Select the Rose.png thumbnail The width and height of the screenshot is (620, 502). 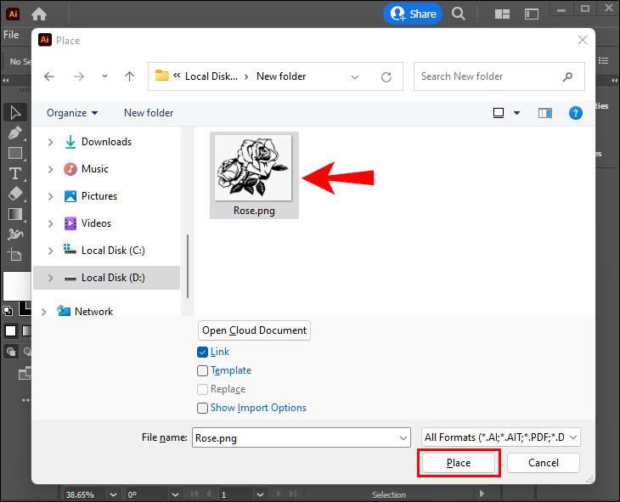click(x=254, y=175)
